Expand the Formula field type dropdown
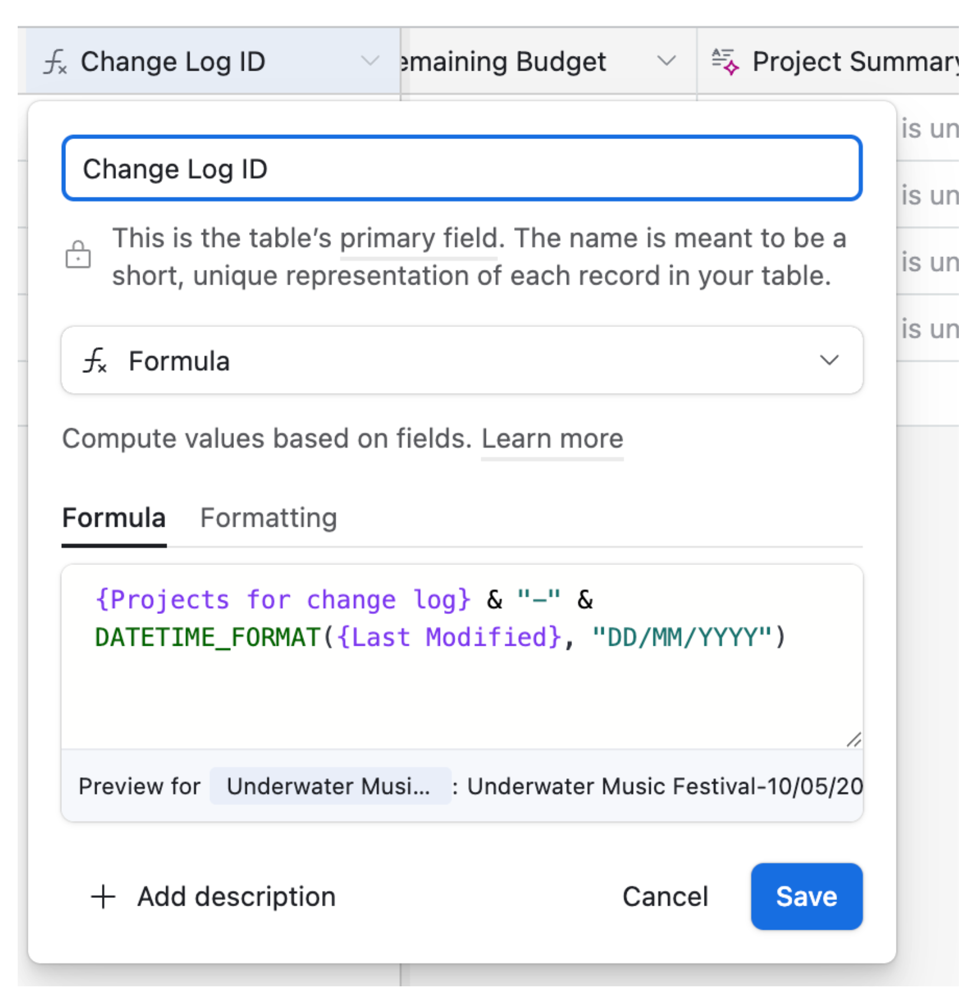This screenshot has height=1004, width=976. click(829, 360)
